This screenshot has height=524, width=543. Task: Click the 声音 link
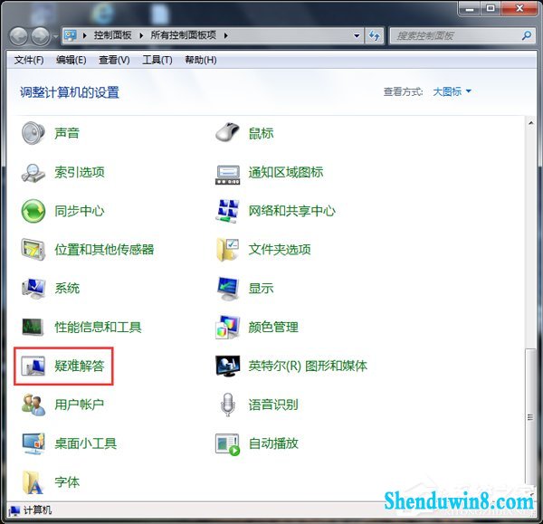tap(67, 133)
